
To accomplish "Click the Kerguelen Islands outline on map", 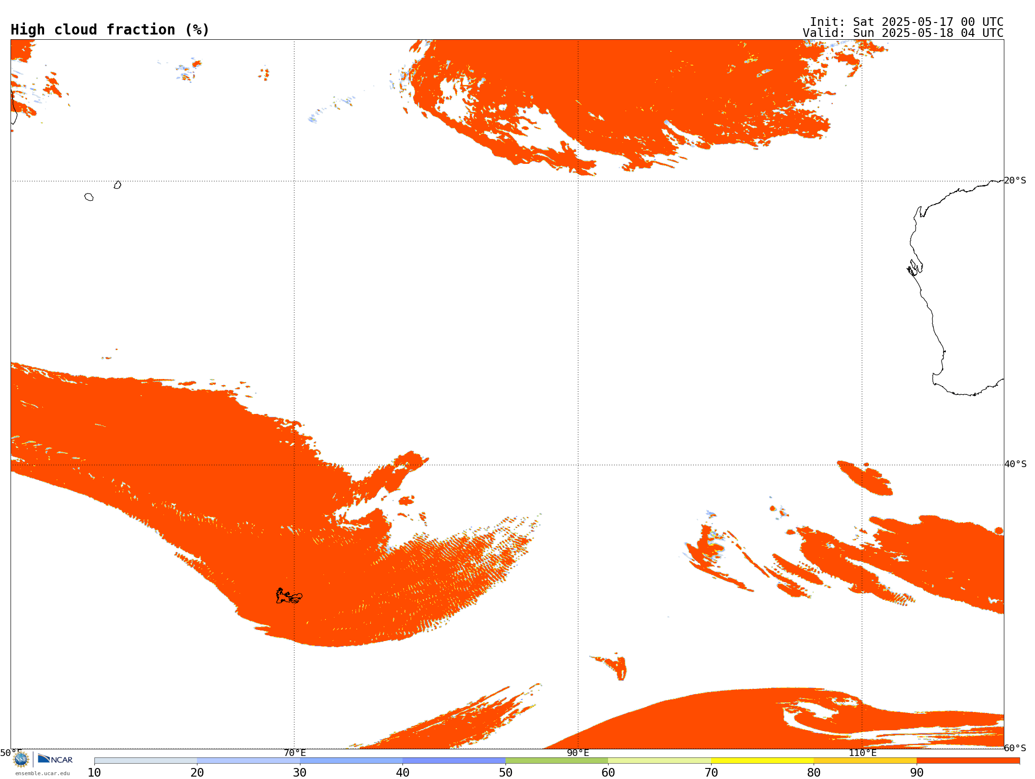I will coord(289,596).
